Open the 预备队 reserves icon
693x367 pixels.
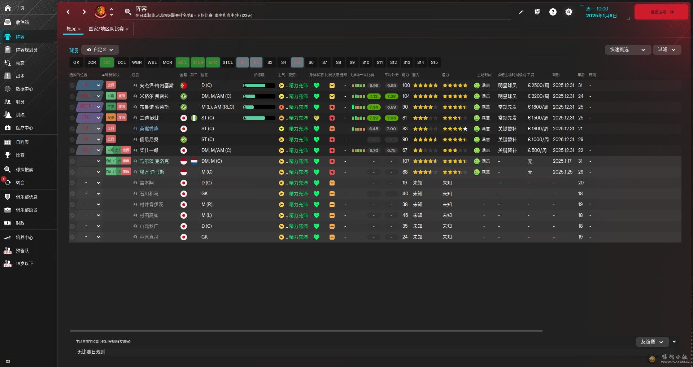pyautogui.click(x=8, y=250)
